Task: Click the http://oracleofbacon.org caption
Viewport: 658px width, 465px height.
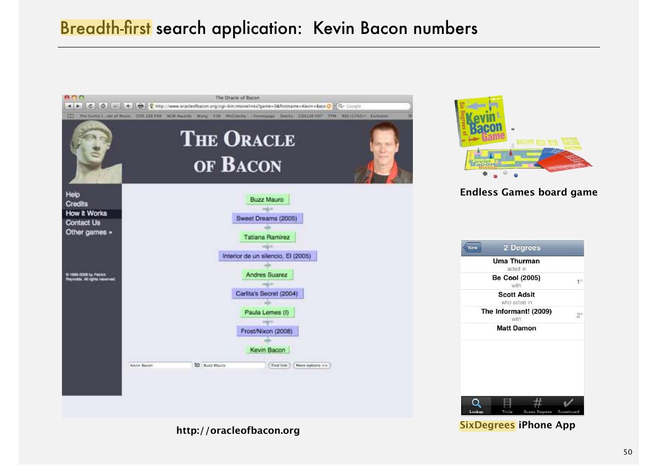Action: (238, 430)
